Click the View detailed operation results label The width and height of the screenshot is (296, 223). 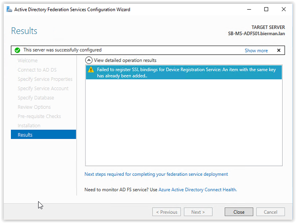click(x=125, y=60)
